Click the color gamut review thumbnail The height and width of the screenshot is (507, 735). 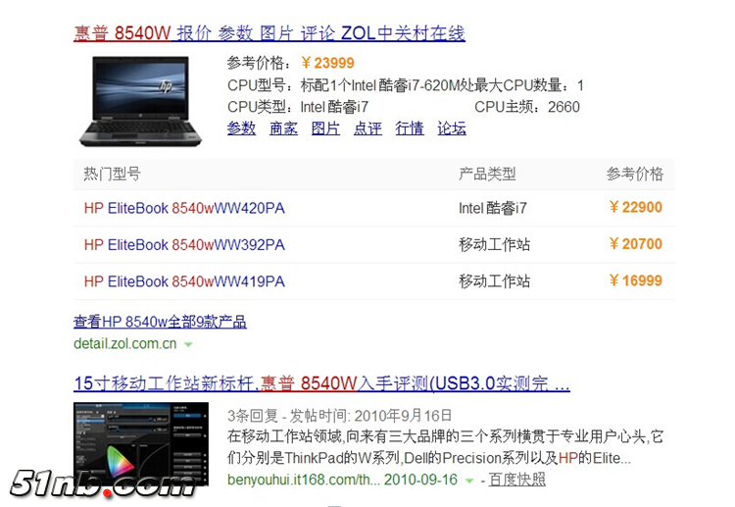point(141,444)
